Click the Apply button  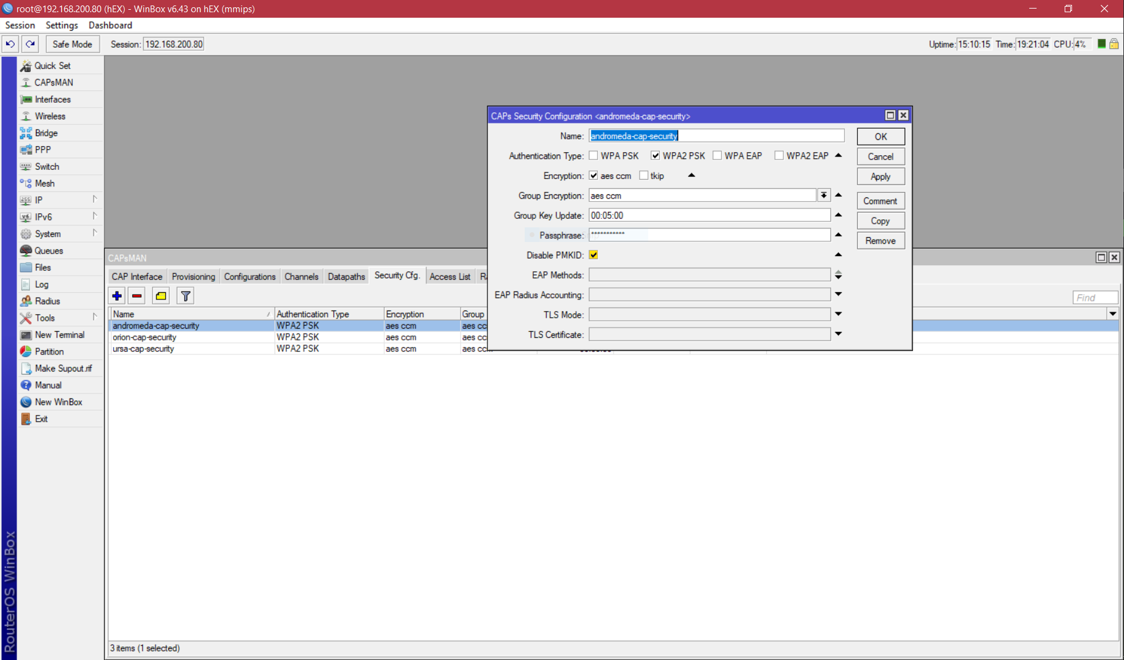coord(880,177)
